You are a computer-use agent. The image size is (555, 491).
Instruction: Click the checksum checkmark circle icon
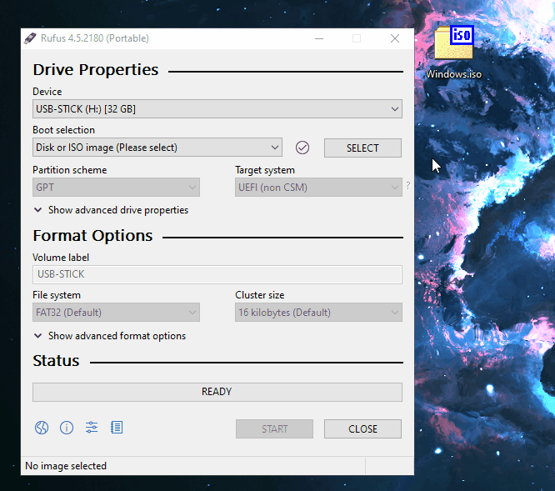302,148
